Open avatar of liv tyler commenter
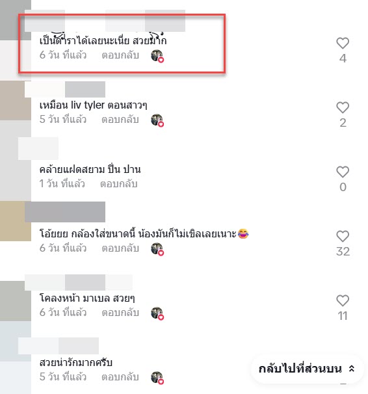 (x=16, y=101)
